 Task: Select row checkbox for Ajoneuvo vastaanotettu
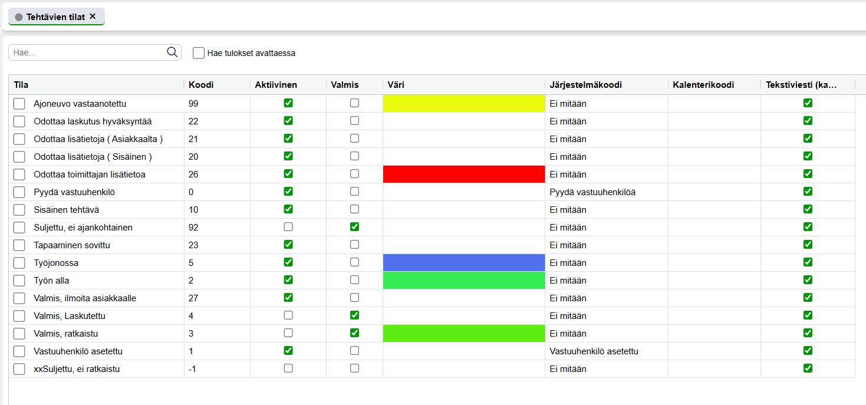19,104
